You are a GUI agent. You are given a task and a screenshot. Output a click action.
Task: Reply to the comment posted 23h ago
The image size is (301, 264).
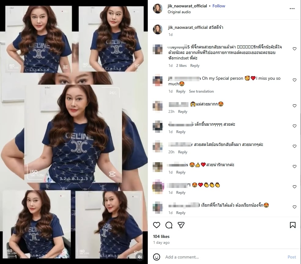point(183,112)
